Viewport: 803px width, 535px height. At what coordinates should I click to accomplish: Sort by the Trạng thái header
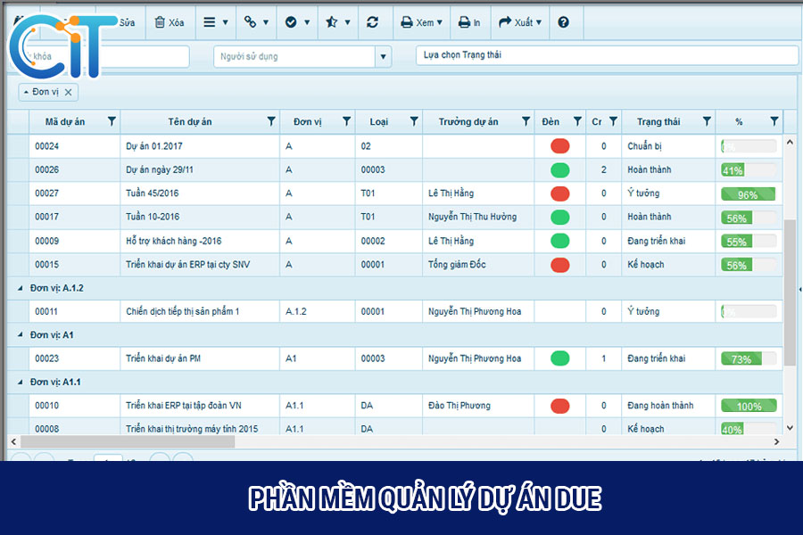click(x=658, y=122)
